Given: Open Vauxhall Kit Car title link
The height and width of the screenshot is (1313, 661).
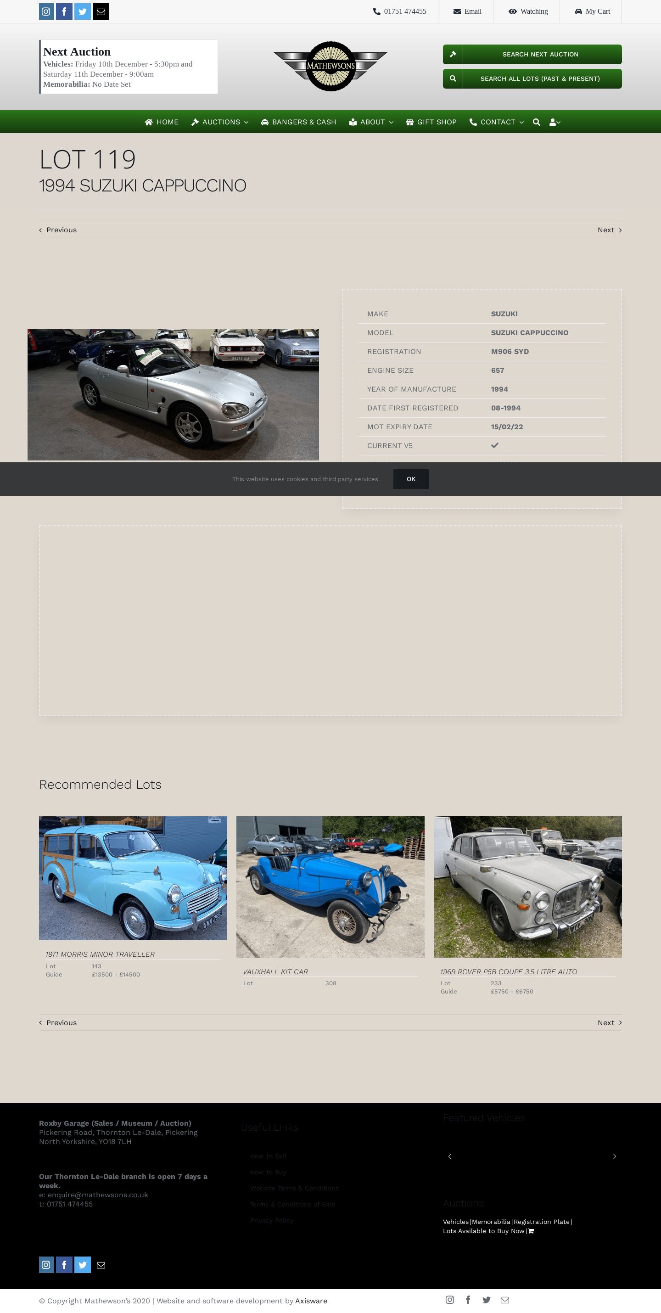Looking at the screenshot, I should click(275, 971).
